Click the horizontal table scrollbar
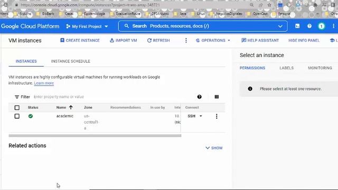 point(95,136)
